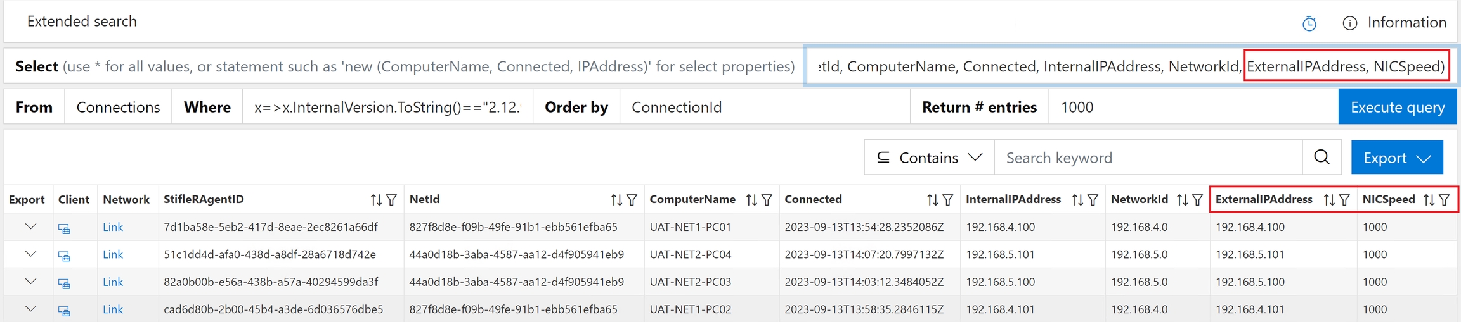Screen dimensions: 1461x322
Task: Click the Where clause input field
Action: click(x=387, y=108)
